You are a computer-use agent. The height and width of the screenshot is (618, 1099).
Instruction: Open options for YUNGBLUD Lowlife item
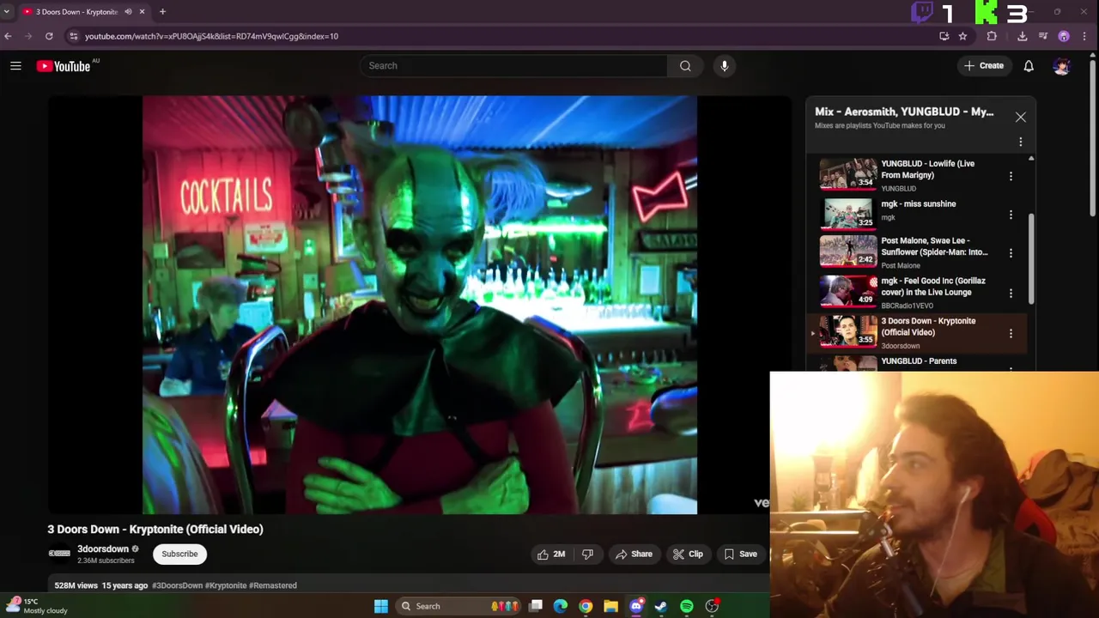pyautogui.click(x=1011, y=176)
